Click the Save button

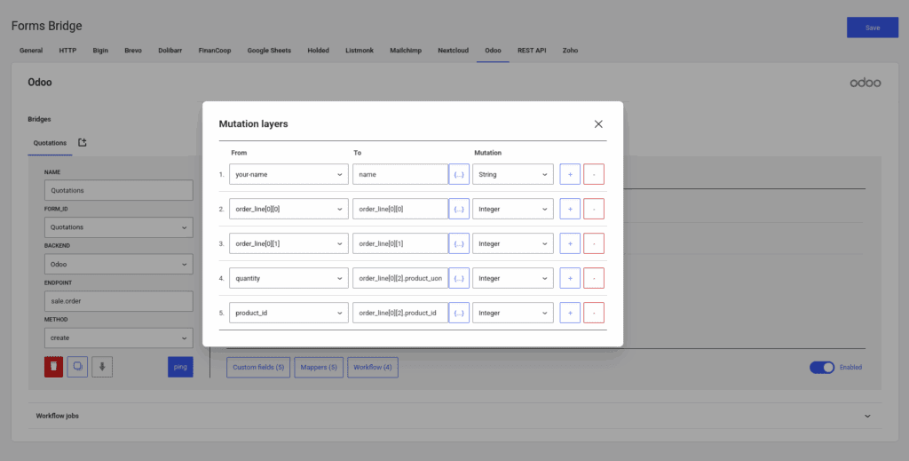point(873,28)
